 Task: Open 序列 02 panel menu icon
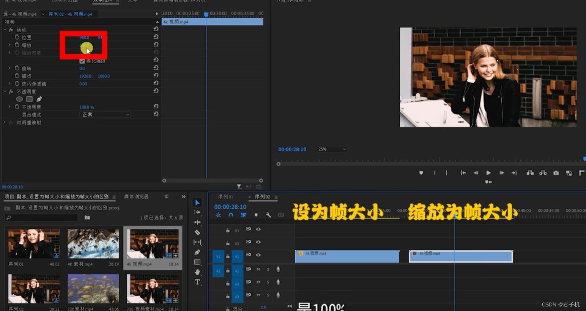(x=276, y=197)
